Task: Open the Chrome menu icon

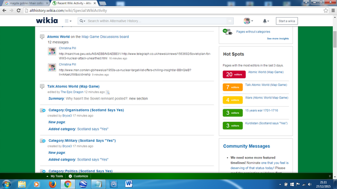Action: 333,10
